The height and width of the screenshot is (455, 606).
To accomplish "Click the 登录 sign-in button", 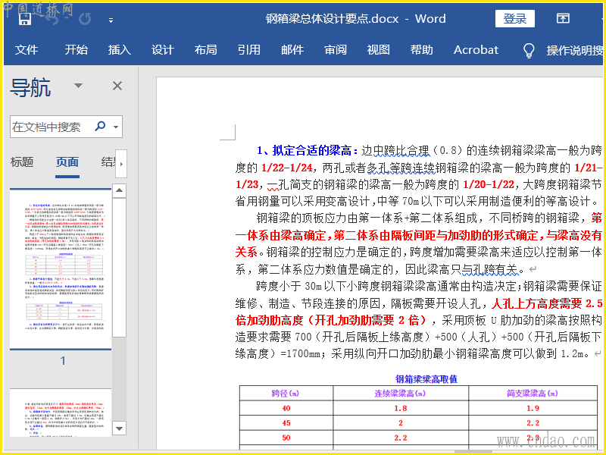I will (514, 19).
